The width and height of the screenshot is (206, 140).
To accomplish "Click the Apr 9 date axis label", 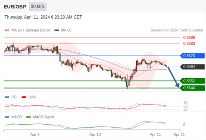I will tap(35, 135).
